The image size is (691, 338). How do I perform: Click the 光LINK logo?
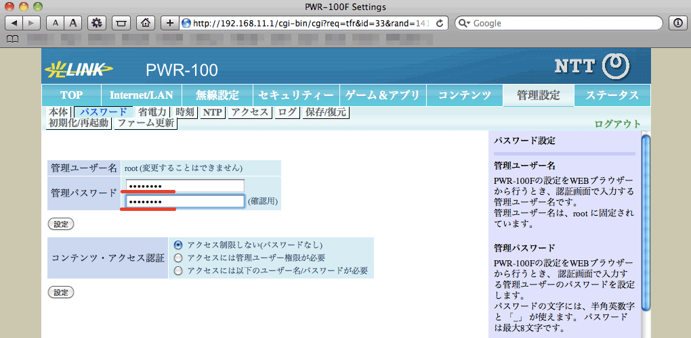click(x=79, y=68)
